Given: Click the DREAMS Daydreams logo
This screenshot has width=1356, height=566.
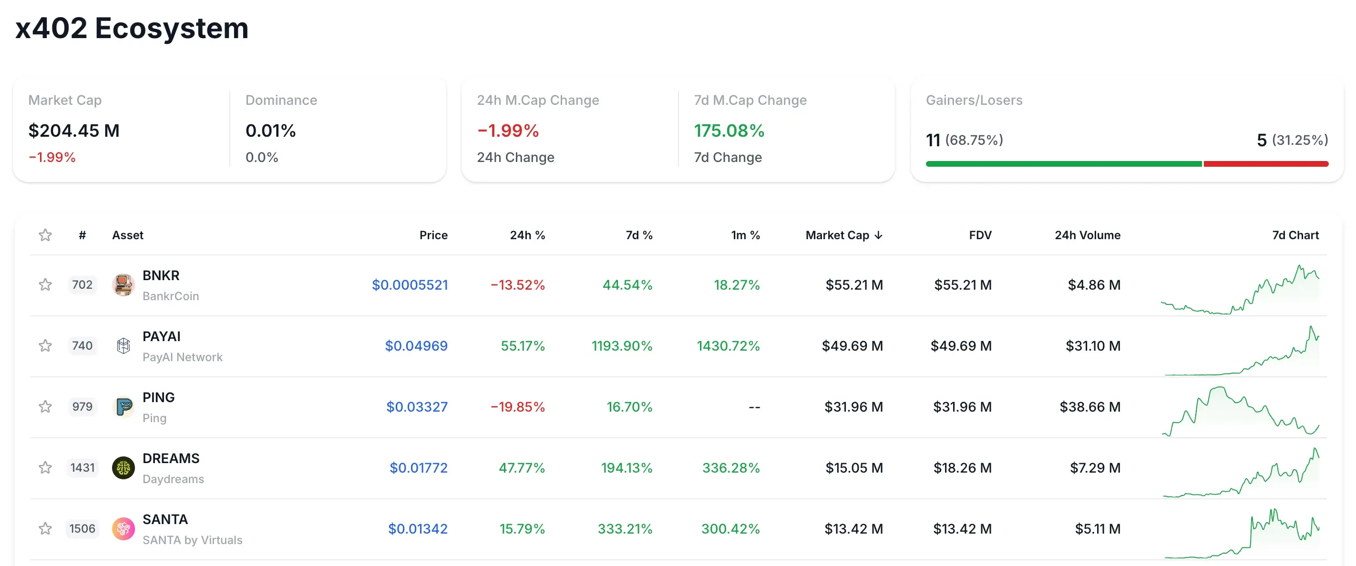Looking at the screenshot, I should (123, 468).
